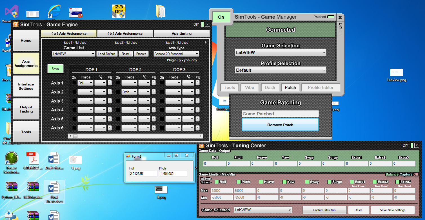
Task: Click the SimTools Game Engine logo icon
Action: [16, 25]
